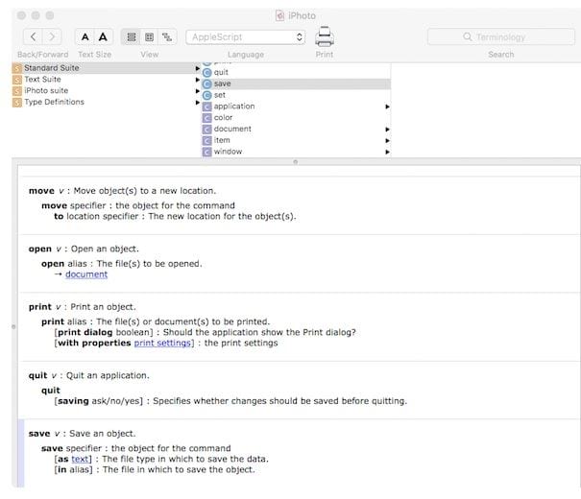The width and height of the screenshot is (581, 499).
Task: Print the iPhoto dictionary
Action: point(325,36)
